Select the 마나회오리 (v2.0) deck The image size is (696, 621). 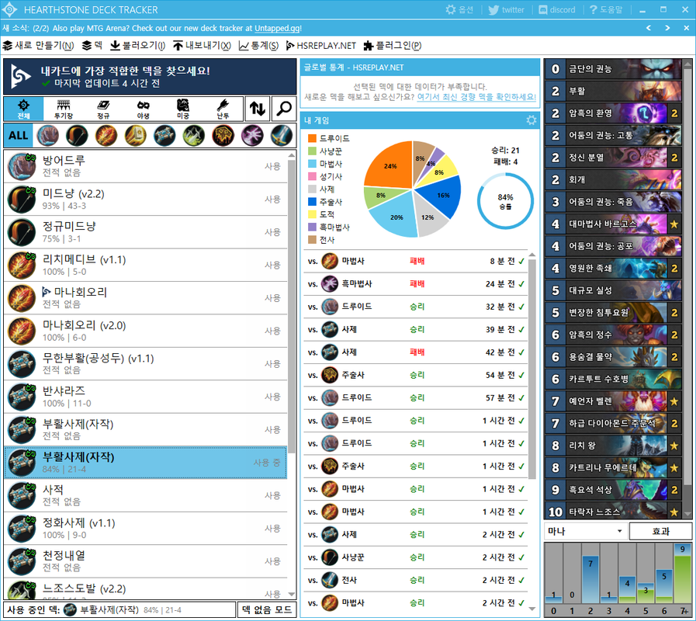click(x=146, y=331)
